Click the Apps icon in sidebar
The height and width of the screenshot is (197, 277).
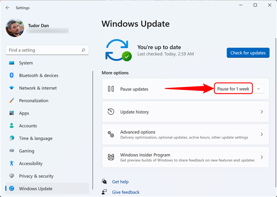12,113
